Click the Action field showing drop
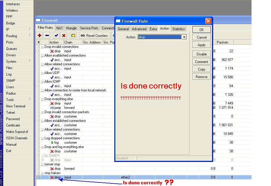The image size is (271, 186). [160, 37]
